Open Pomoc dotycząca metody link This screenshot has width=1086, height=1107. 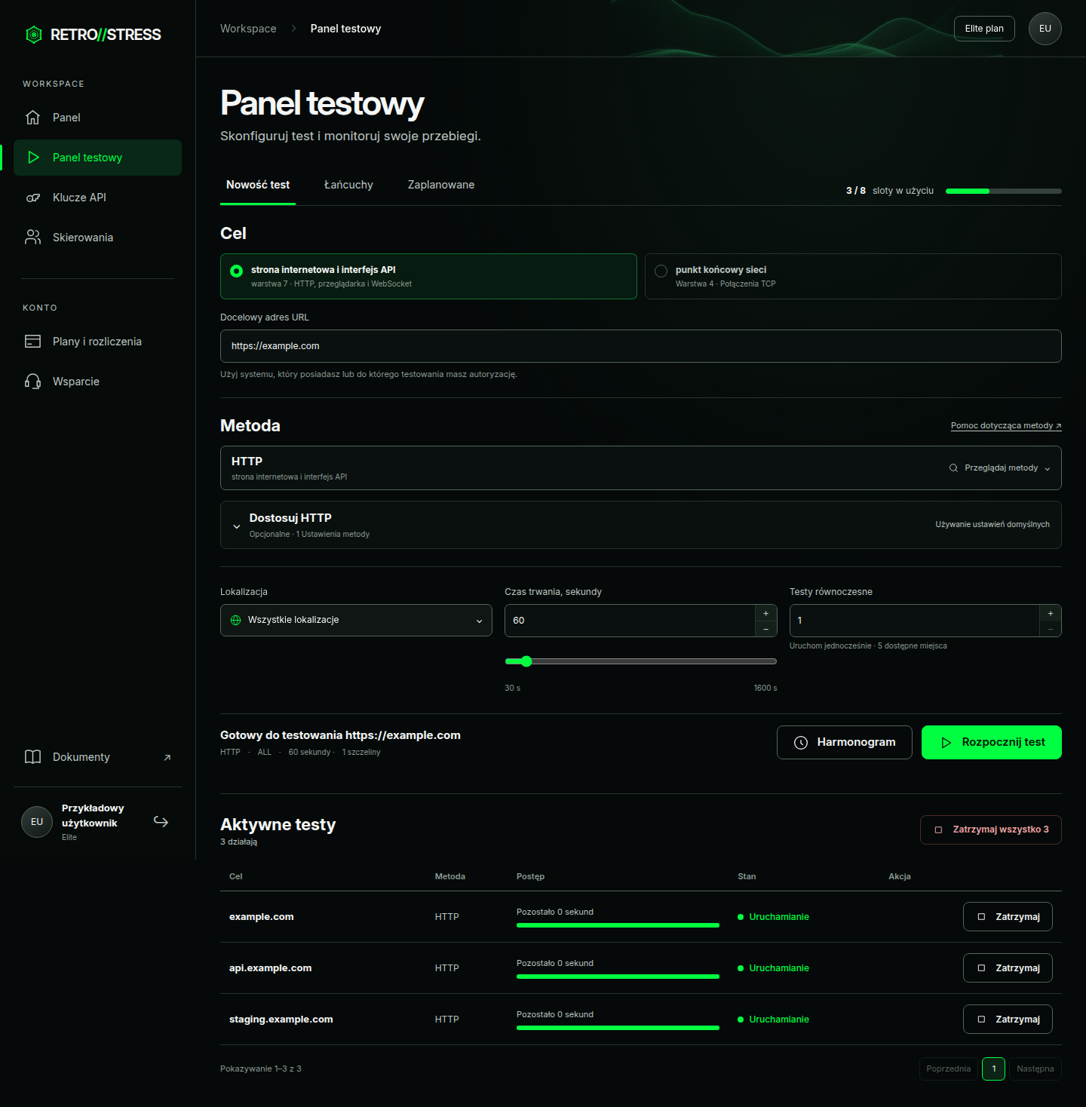tap(1006, 426)
